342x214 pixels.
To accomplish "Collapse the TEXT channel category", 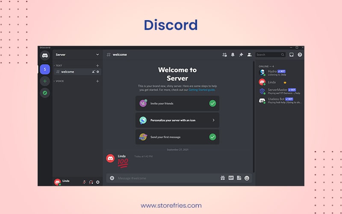I will point(59,65).
